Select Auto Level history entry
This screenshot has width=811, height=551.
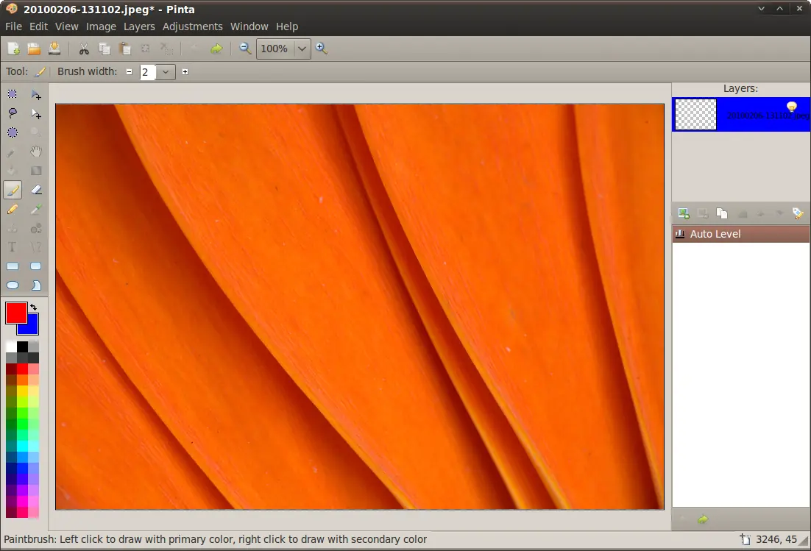point(740,234)
